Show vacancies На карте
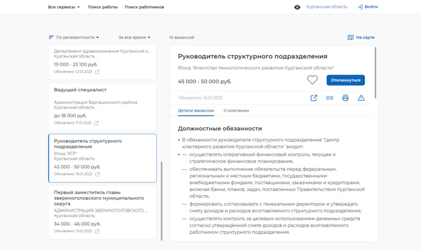Screen dimensions: 421x250 coord(361,37)
